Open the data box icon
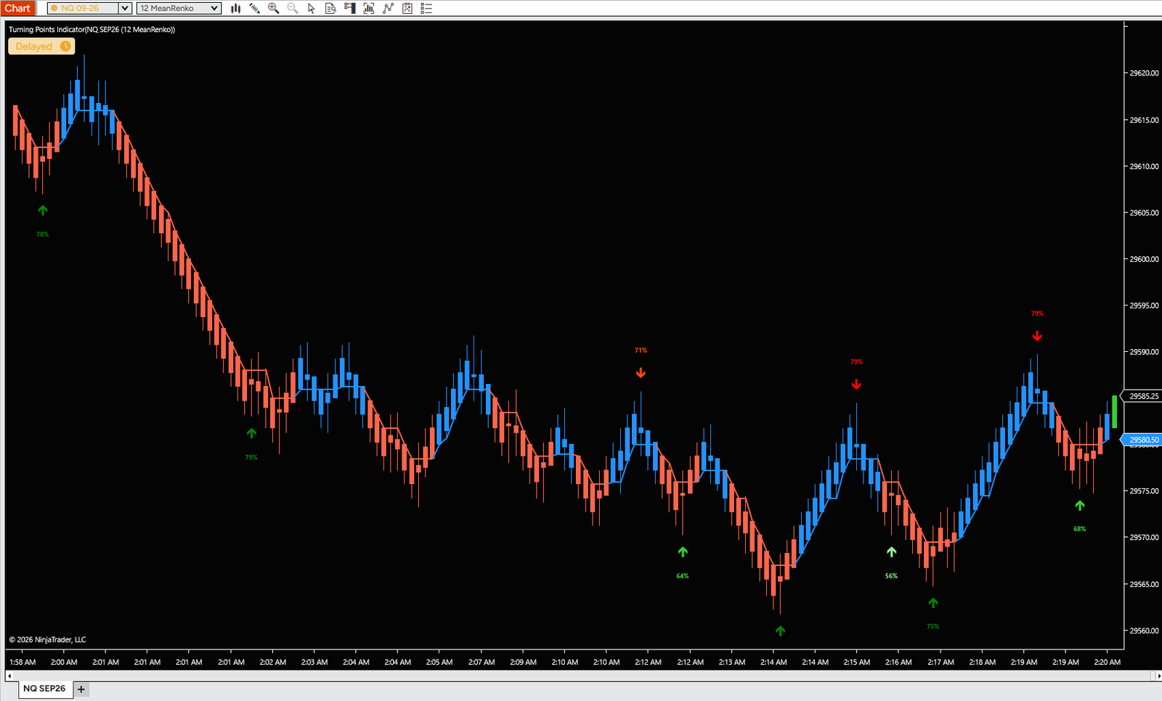This screenshot has height=701, width=1162. point(330,8)
